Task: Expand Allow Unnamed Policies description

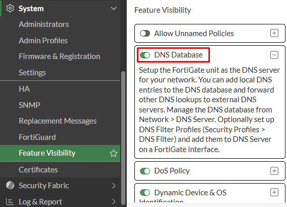Action: coord(274,33)
